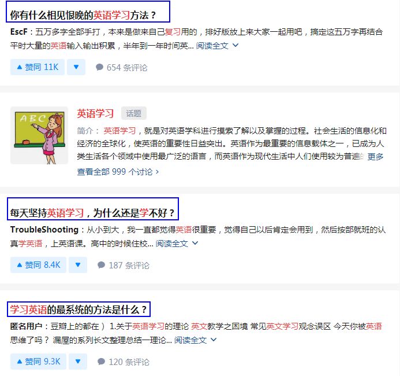Open the 英语学习 topic title
Screen dimensions: 400x376
coord(95,113)
